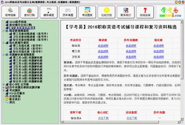
Task: Click 卫生类 强化班 点击试听 link
Action: click(159, 57)
